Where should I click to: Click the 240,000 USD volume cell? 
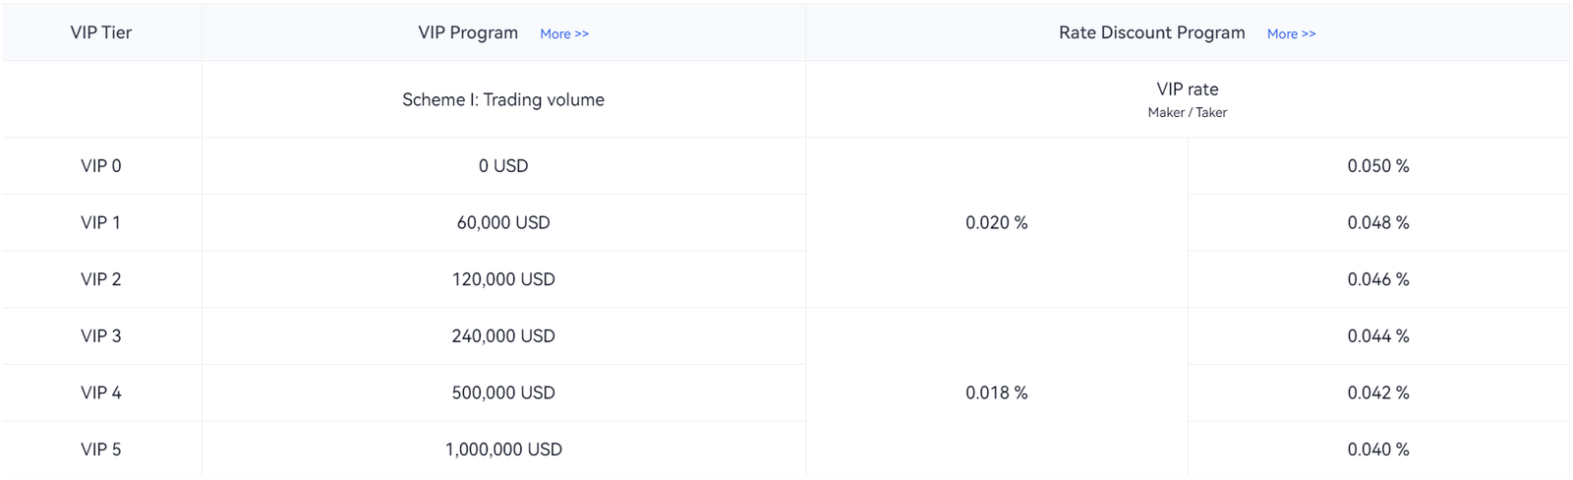[x=503, y=336]
